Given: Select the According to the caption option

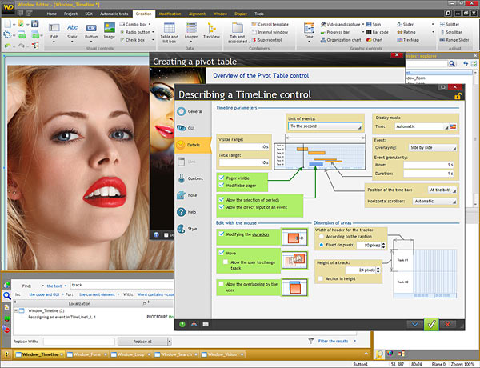Looking at the screenshot, I should coord(320,238).
